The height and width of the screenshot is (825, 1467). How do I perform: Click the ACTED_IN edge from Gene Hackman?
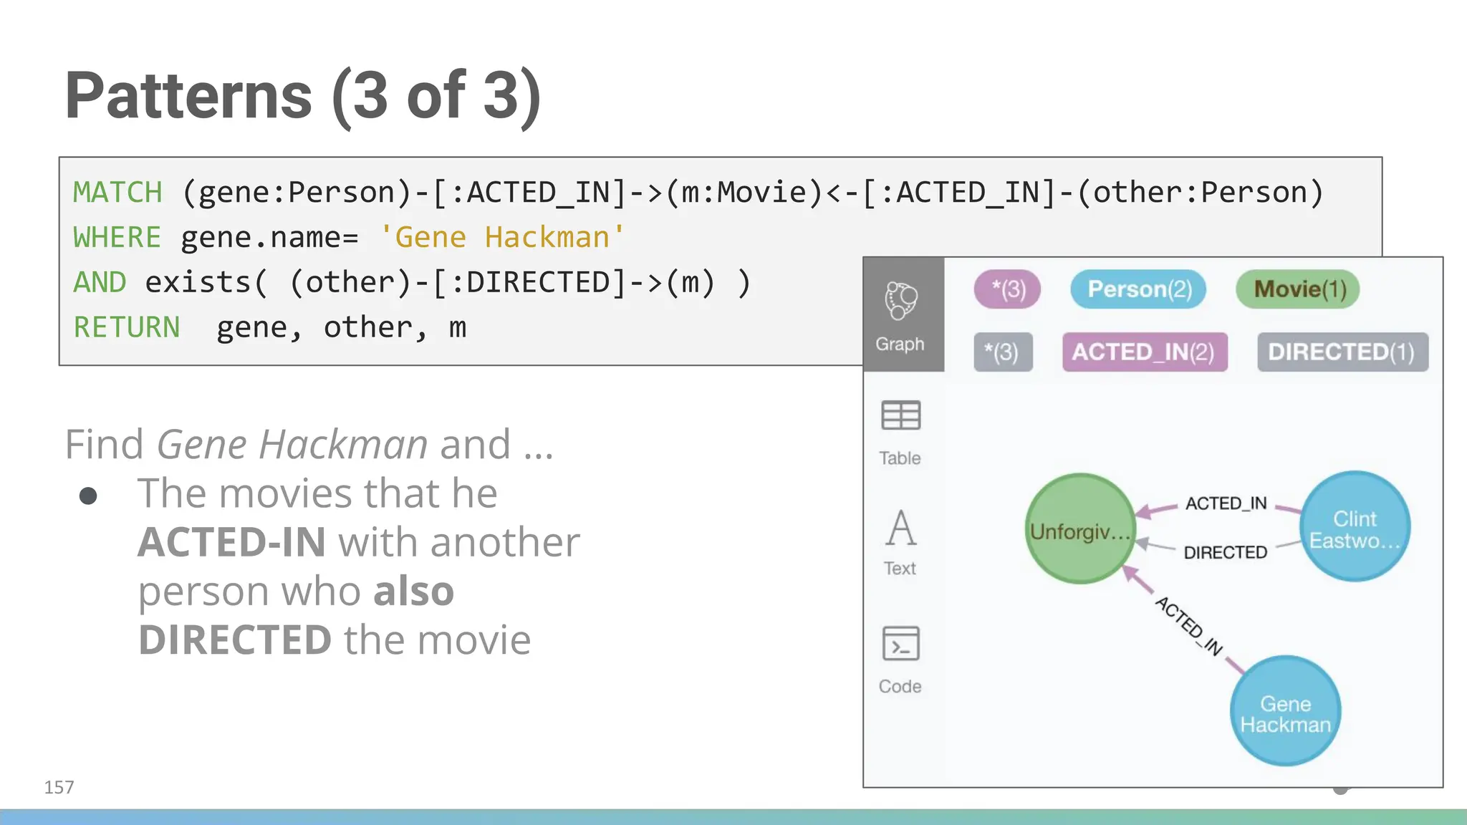click(1189, 626)
